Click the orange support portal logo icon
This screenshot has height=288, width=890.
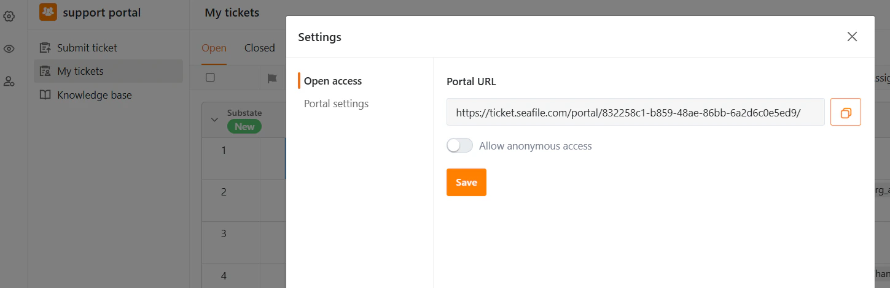coord(48,12)
